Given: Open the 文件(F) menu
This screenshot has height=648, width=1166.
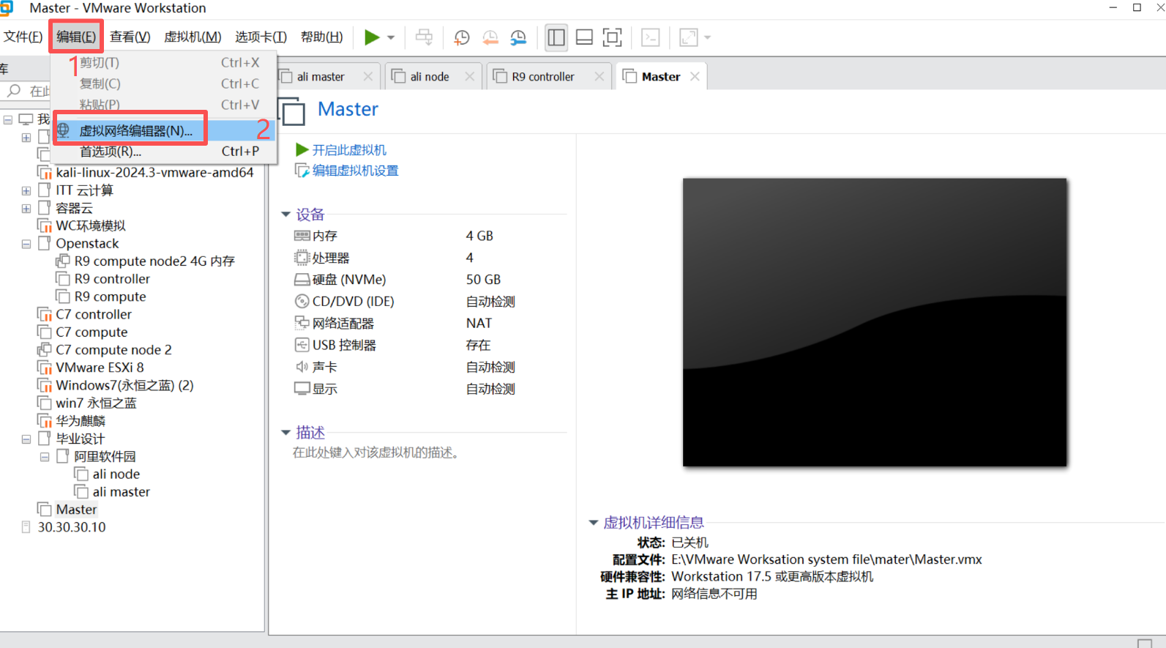Looking at the screenshot, I should [23, 37].
